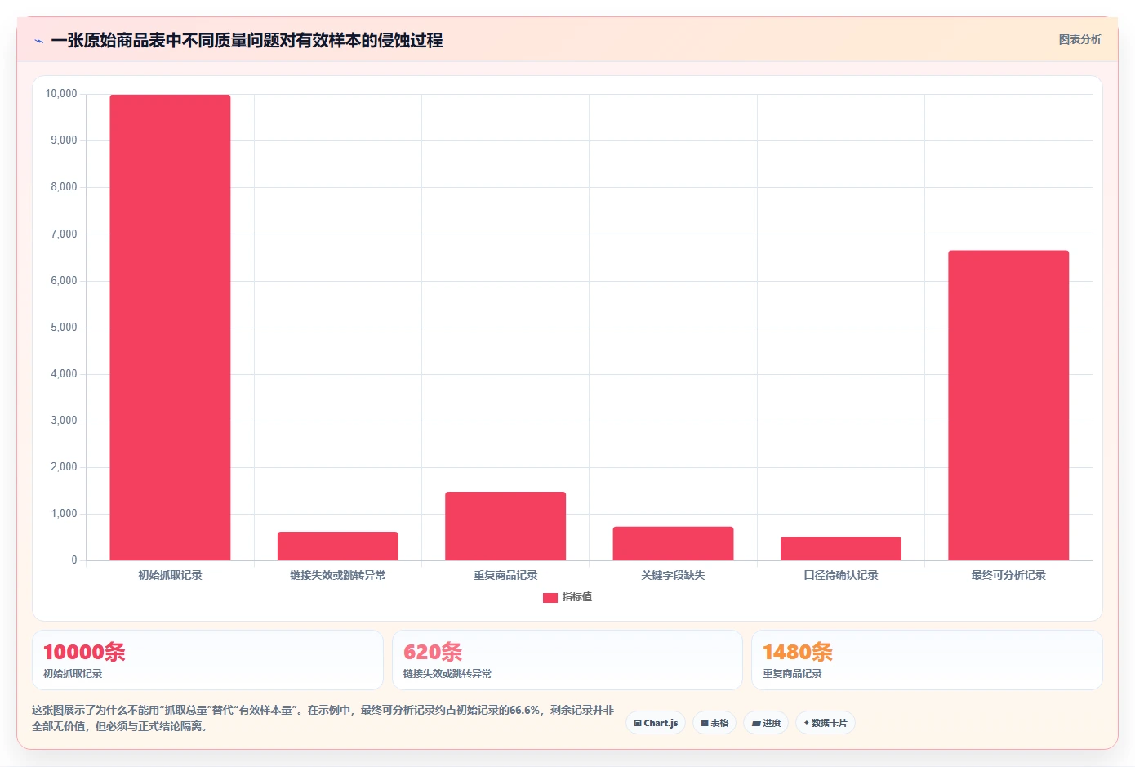
Task: Click the 图表分析 label in the header
Action: tap(1079, 39)
